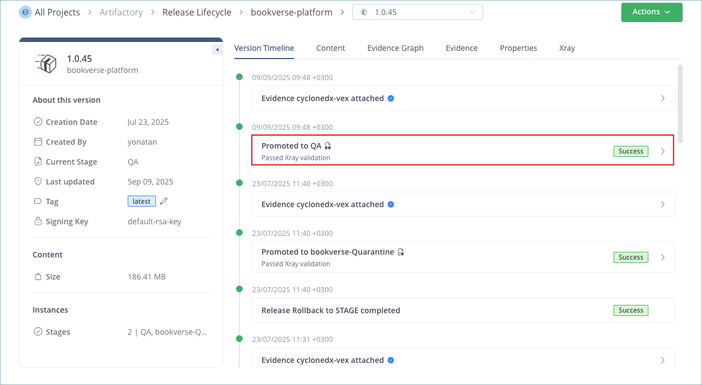Viewport: 702px width, 385px height.
Task: Click the latest tag badge
Action: click(x=142, y=202)
